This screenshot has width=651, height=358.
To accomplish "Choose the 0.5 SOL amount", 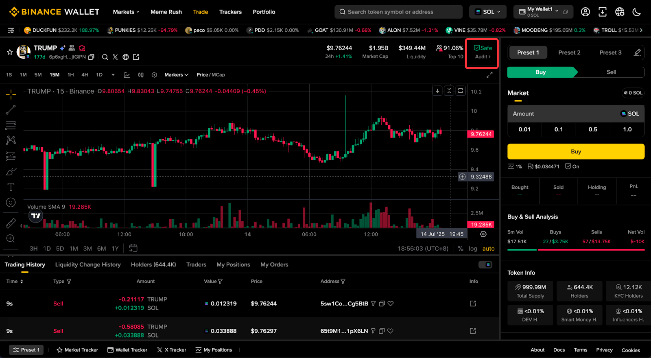I will tap(593, 129).
